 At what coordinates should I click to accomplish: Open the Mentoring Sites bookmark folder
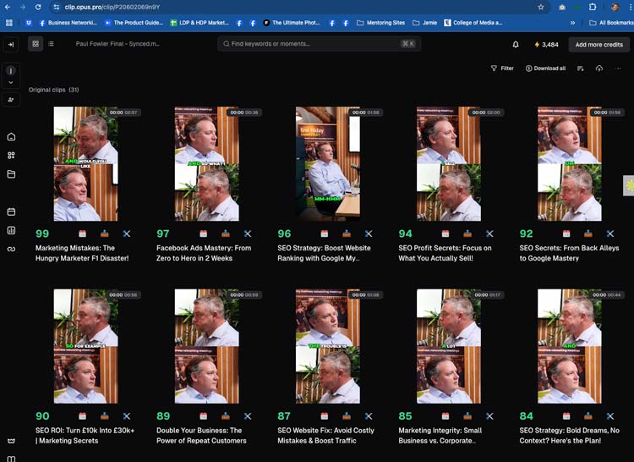click(381, 23)
